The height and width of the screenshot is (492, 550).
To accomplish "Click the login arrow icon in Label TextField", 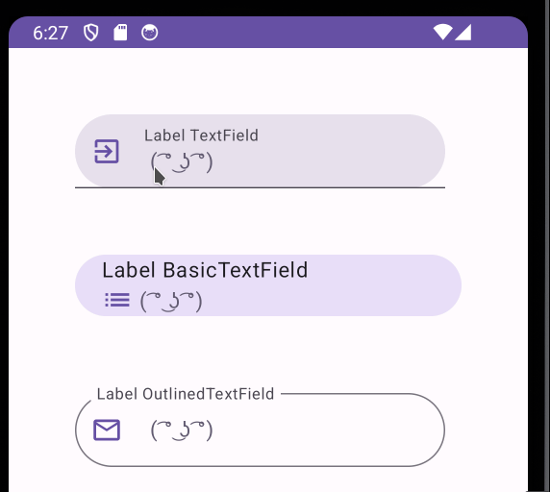I will tap(107, 152).
